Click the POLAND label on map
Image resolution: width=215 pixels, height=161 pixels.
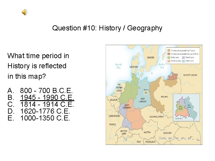pyautogui.click(x=165, y=97)
